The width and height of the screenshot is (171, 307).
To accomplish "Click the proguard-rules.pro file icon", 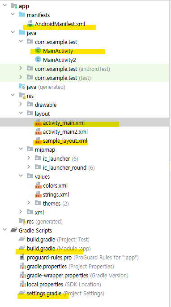I will [22, 257].
